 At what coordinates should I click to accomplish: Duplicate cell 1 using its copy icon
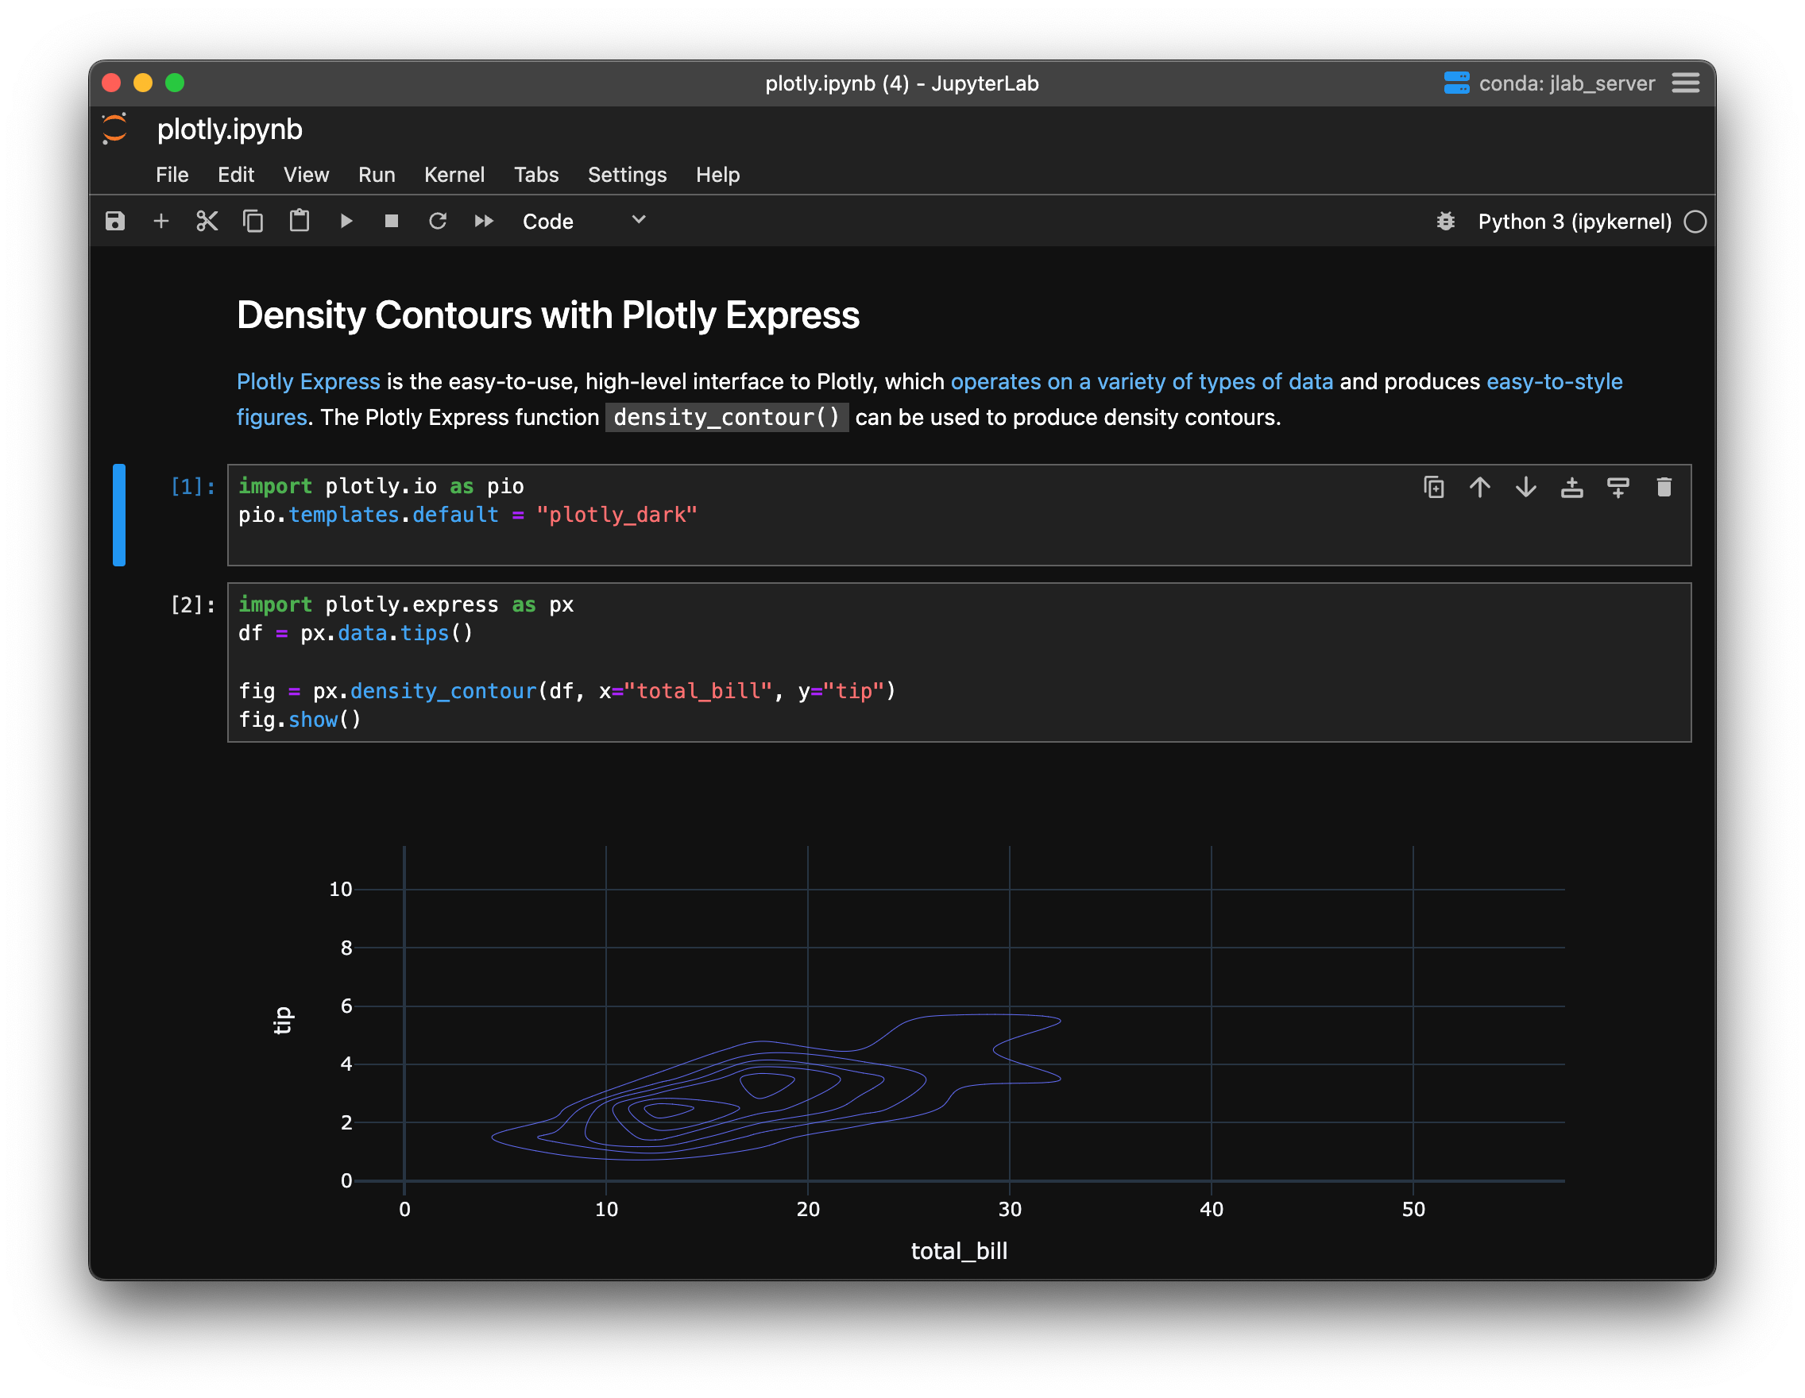point(1434,488)
